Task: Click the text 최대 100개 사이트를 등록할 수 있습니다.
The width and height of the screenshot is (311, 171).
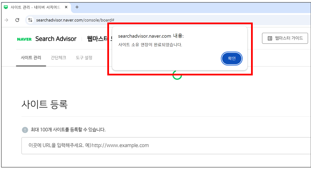Action: pos(68,130)
